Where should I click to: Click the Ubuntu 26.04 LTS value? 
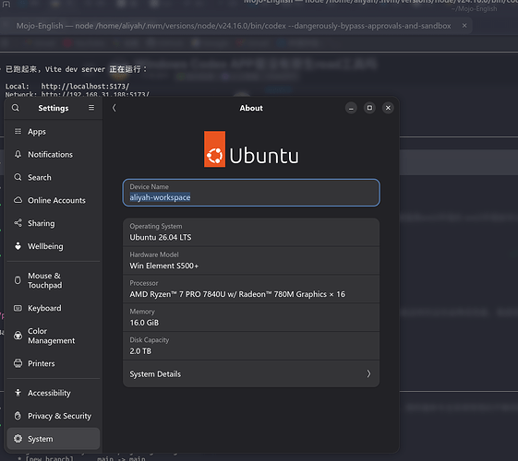[161, 238]
